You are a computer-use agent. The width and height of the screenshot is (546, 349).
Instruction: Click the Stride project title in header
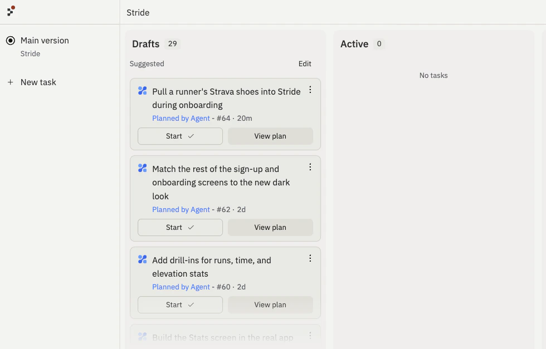138,13
